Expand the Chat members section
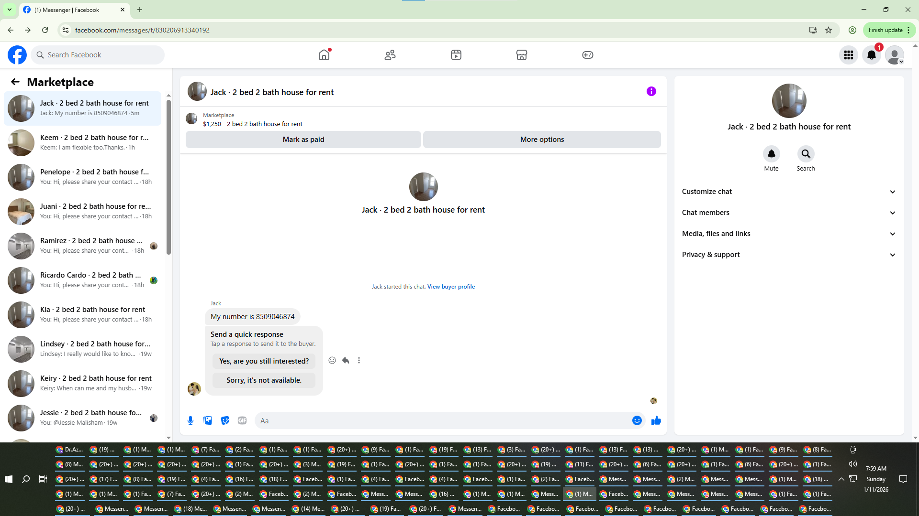Screen dimensions: 919x516 [x=789, y=213]
